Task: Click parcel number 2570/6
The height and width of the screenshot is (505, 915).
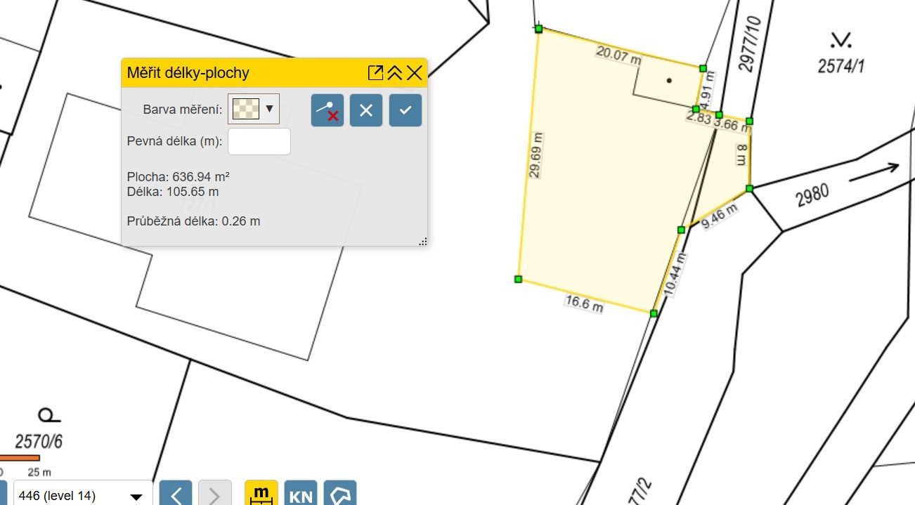Action: tap(39, 442)
